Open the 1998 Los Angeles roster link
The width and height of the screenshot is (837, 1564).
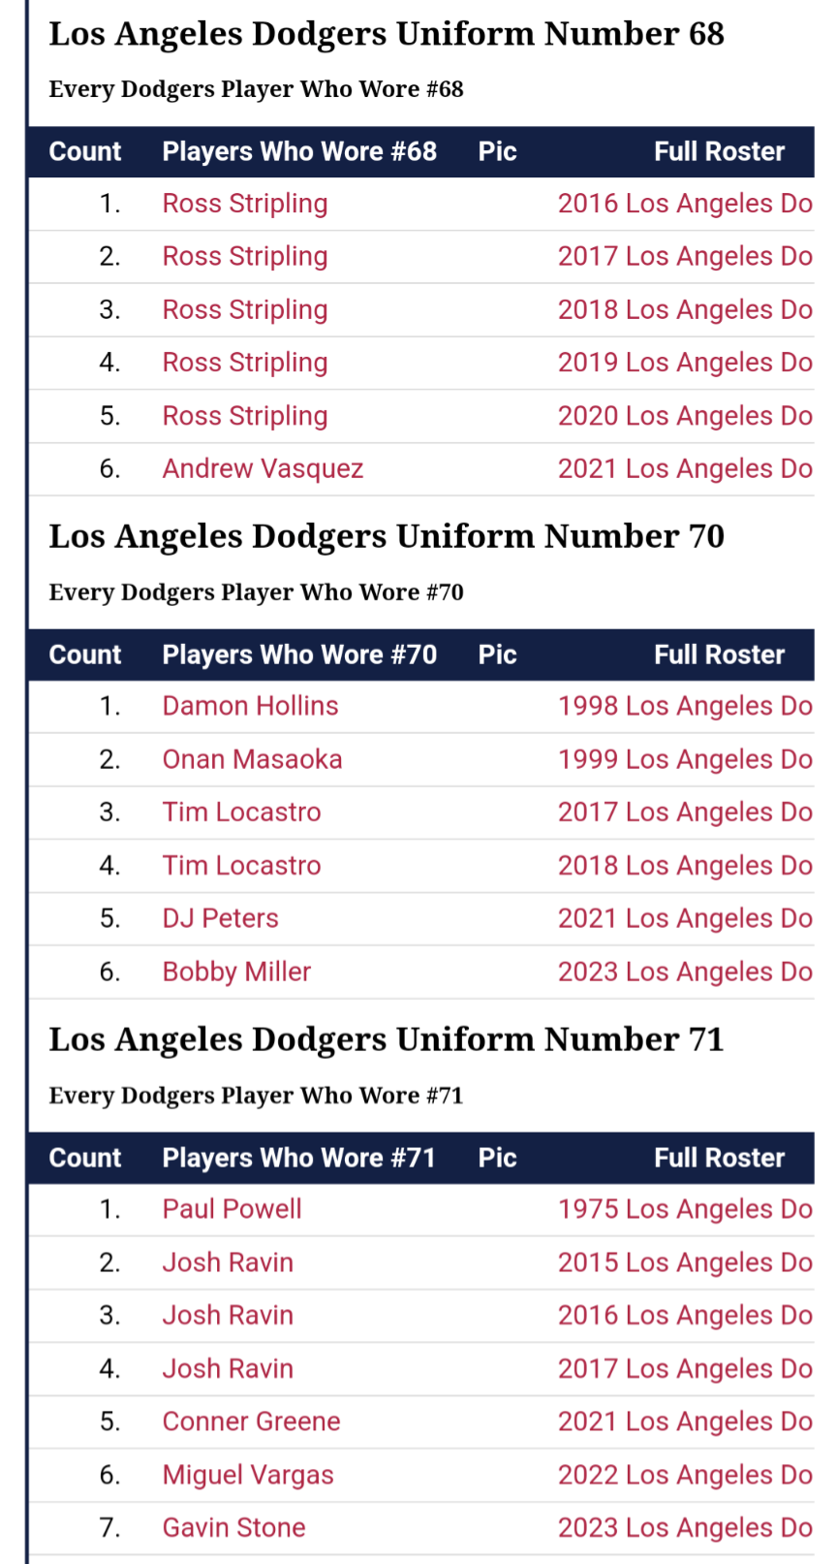[685, 706]
